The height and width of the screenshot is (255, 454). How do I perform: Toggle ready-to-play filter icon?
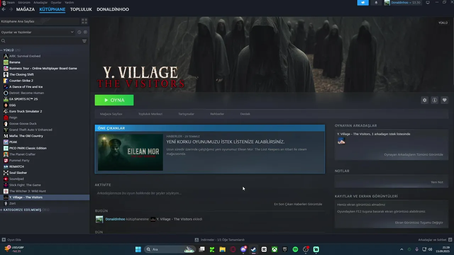pyautogui.click(x=85, y=32)
